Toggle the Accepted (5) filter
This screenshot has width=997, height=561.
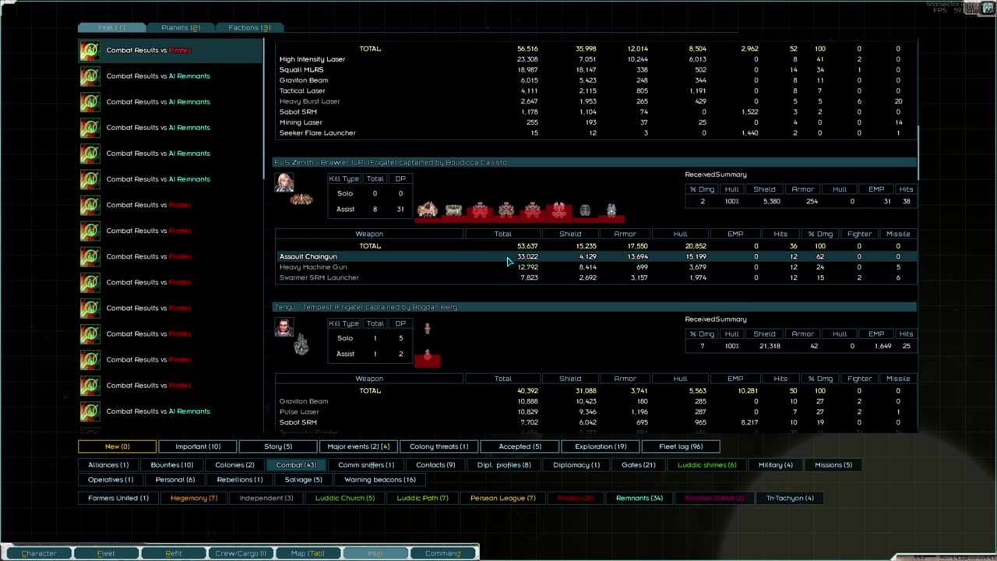520,446
